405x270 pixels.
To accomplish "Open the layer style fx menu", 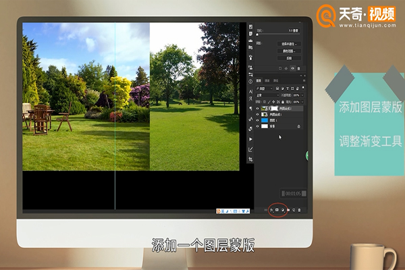I will coord(270,210).
